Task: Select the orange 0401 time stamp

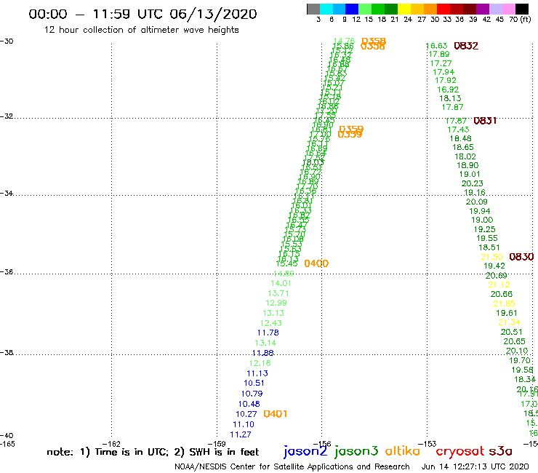Action: click(x=275, y=414)
